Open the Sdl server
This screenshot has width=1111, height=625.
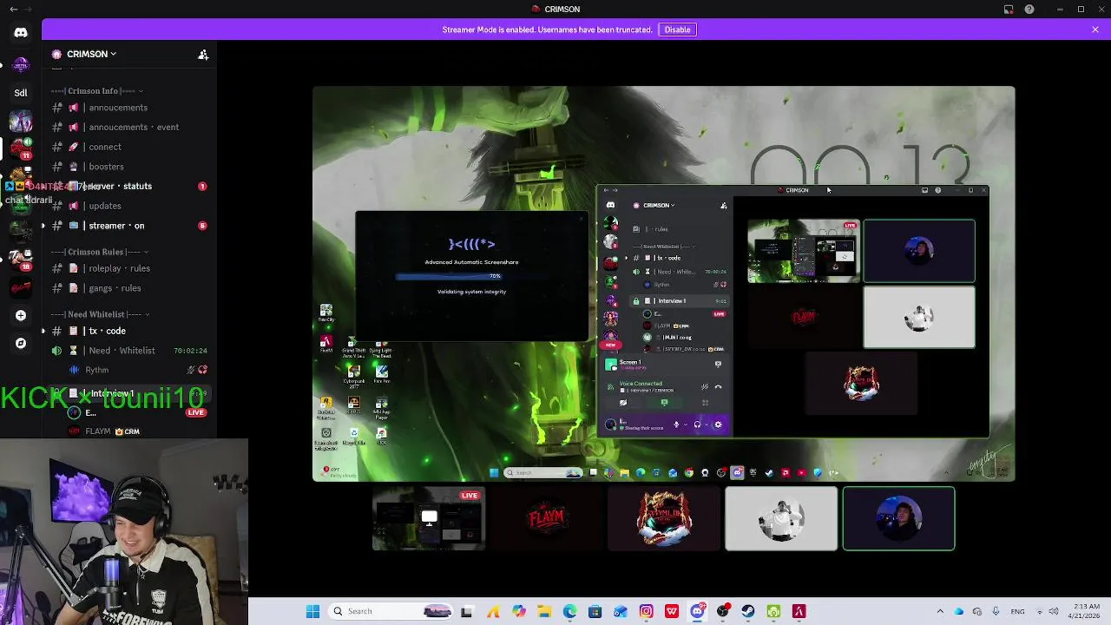coord(21,92)
